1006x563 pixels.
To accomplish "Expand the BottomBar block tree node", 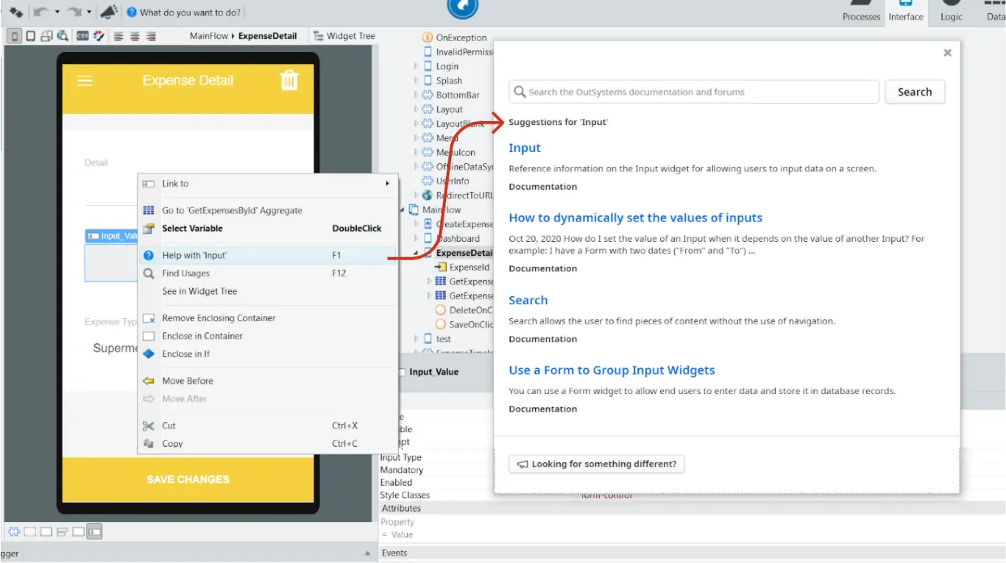I will click(417, 95).
